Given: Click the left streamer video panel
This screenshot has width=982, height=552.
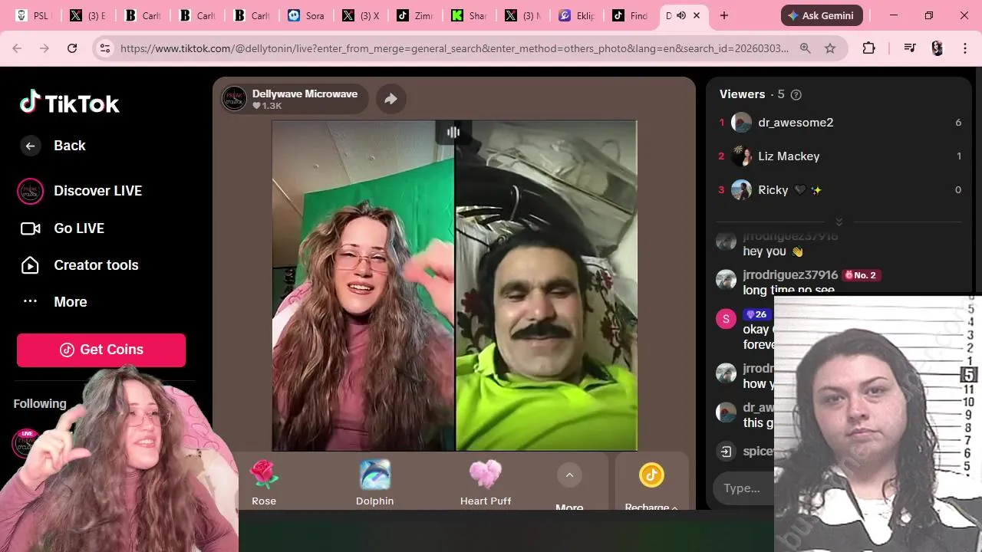Looking at the screenshot, I should point(363,285).
